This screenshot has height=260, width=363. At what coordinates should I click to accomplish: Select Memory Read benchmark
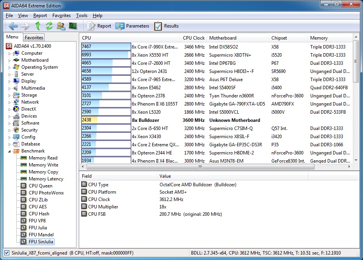point(43,158)
